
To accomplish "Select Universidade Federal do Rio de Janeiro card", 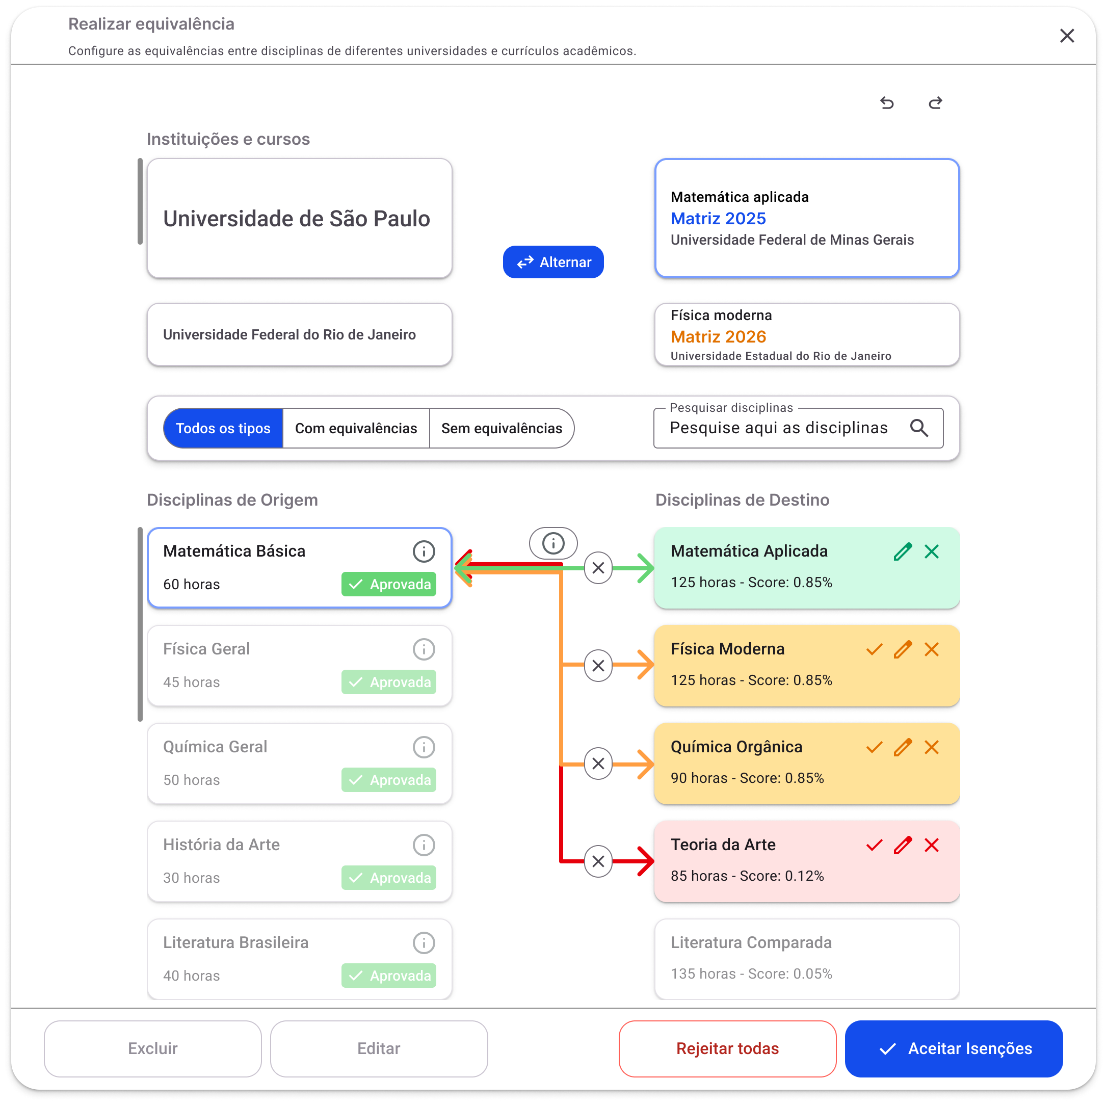I will (299, 335).
